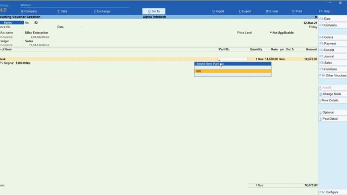Open F1: Help menu
The height and width of the screenshot is (195, 347).
[325, 11]
